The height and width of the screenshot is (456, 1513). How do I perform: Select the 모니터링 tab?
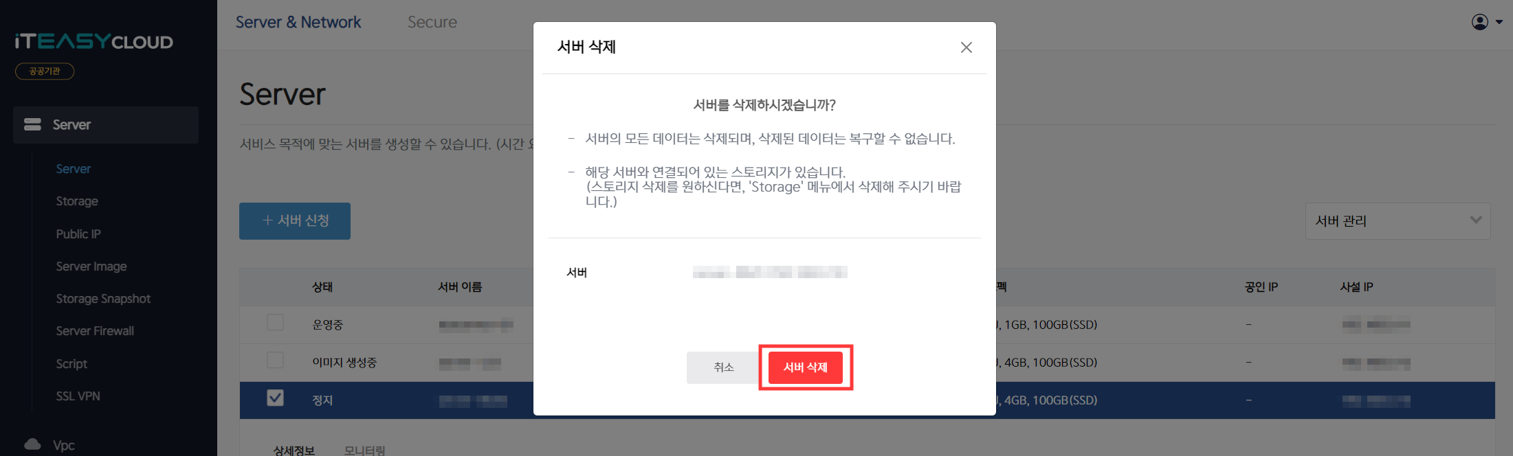(x=364, y=451)
